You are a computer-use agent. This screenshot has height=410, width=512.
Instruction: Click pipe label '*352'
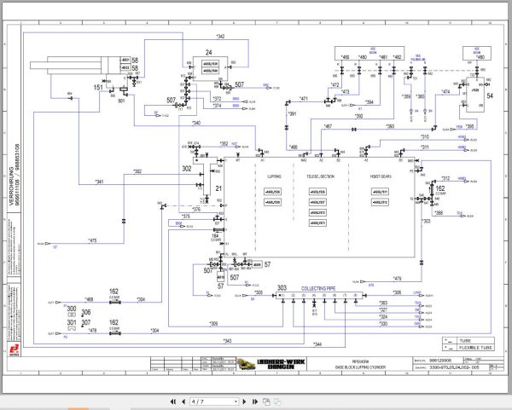tap(224, 143)
